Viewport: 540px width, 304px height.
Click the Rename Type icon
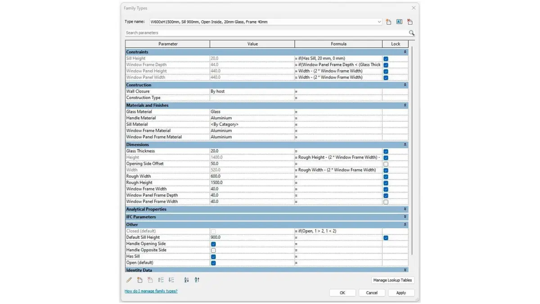click(x=399, y=22)
